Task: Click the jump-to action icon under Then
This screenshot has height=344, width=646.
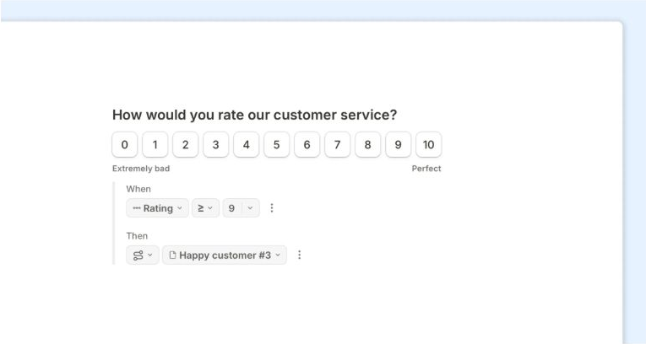Action: [138, 255]
